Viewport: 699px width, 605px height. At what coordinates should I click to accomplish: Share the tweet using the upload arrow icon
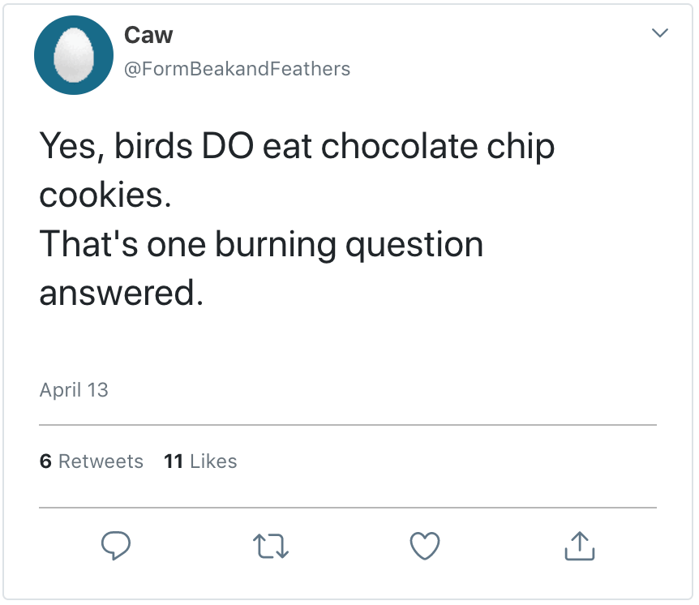(x=579, y=546)
